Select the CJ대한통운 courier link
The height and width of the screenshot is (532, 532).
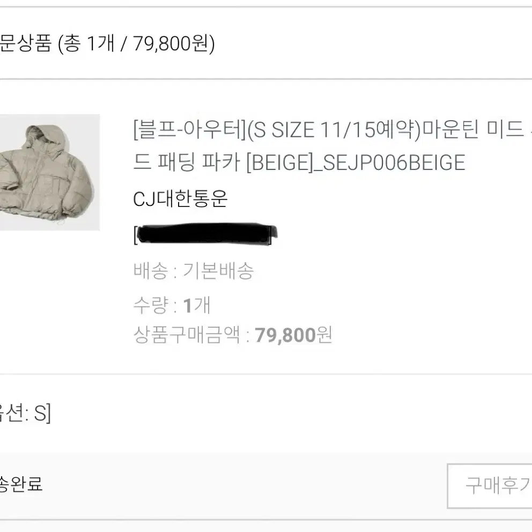(180, 199)
